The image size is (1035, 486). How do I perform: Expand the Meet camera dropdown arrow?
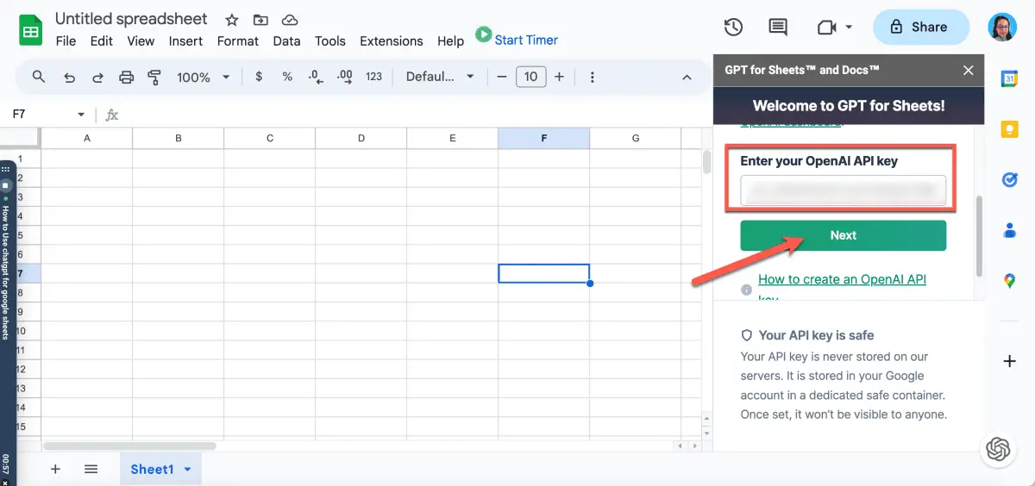coord(849,27)
